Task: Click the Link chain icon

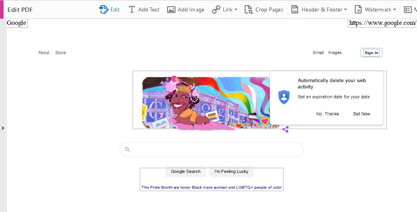Action: pyautogui.click(x=216, y=9)
